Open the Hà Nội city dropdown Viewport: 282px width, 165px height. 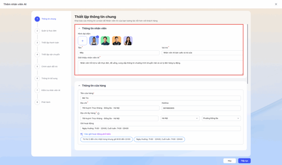click(x=180, y=118)
